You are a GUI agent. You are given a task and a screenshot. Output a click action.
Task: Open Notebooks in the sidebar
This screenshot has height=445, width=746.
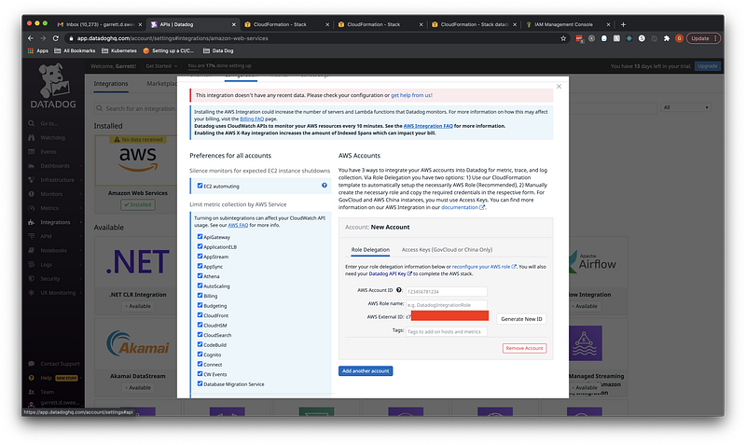coord(53,250)
